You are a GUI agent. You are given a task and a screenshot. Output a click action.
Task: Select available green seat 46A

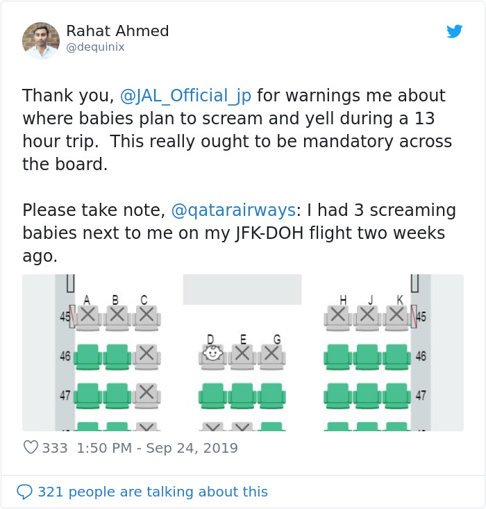87,356
